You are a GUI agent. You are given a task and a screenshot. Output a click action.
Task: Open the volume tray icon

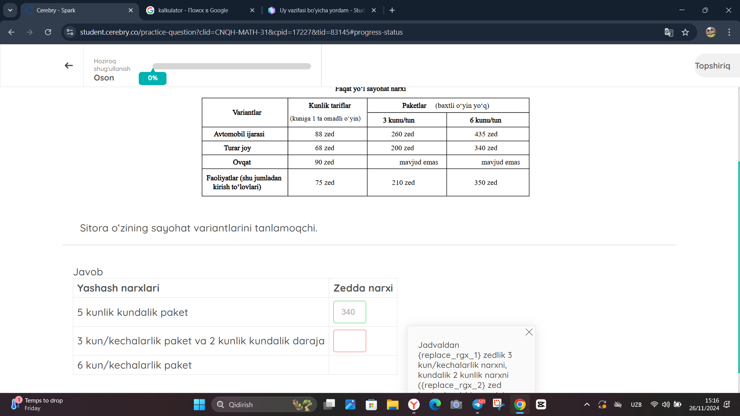666,404
